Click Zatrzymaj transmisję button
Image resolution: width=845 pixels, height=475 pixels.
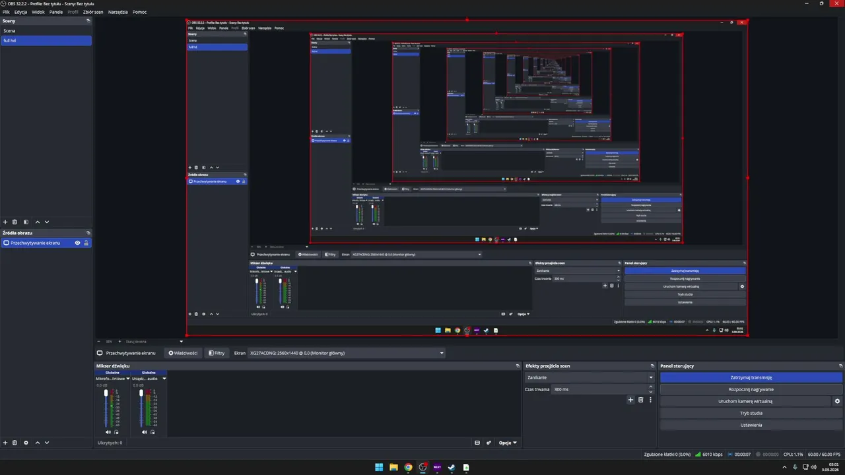point(751,377)
